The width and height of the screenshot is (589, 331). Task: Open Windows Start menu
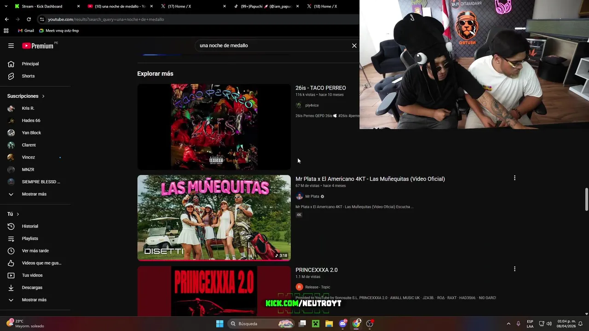coord(219,324)
